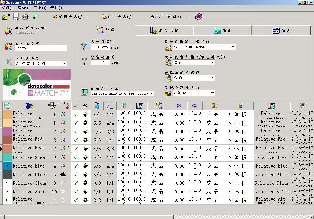Click the PF bar chart column header
314x219 pixels.
pos(139,106)
